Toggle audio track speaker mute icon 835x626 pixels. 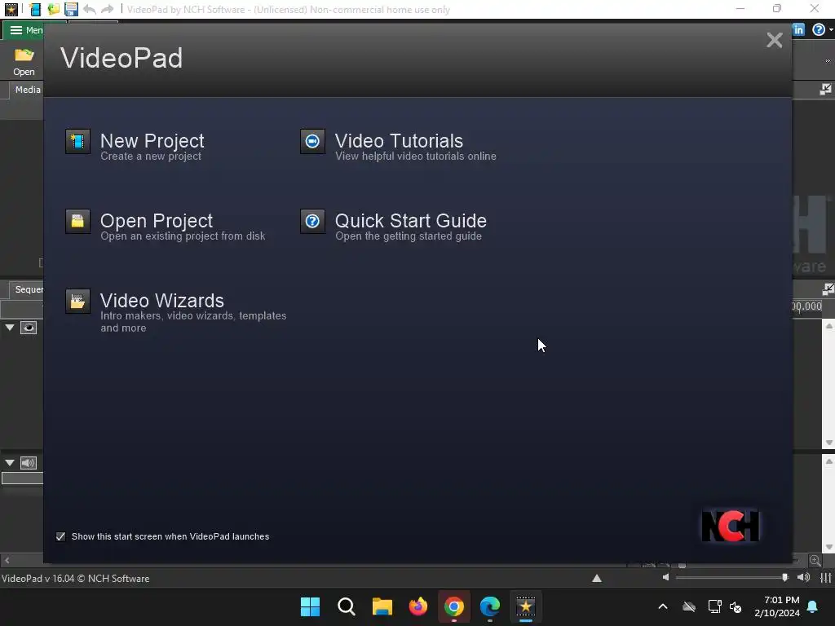29,463
